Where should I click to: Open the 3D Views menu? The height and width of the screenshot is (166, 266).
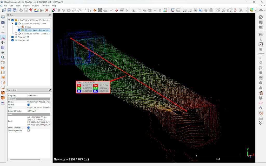click(45, 5)
